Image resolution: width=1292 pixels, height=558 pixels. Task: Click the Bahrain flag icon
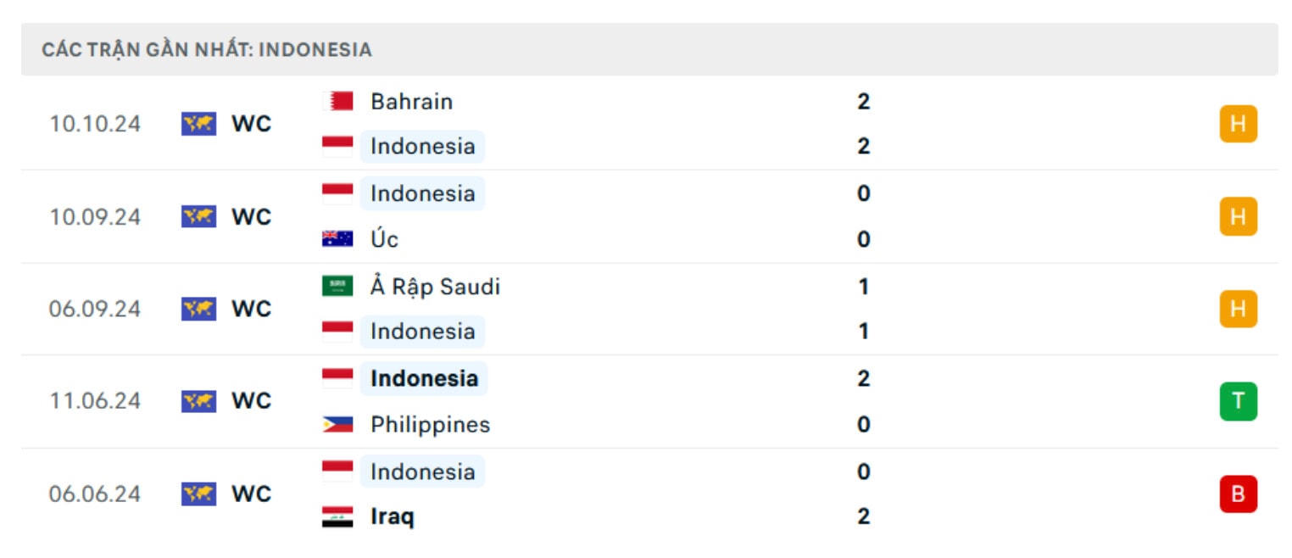337,102
